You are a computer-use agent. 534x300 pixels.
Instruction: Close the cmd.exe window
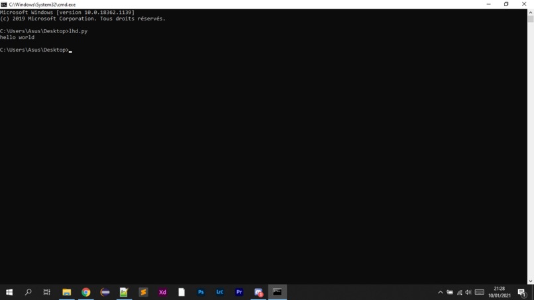[x=524, y=4]
